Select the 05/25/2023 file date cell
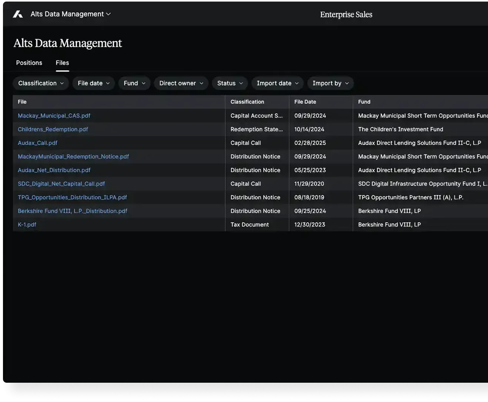 click(321, 170)
